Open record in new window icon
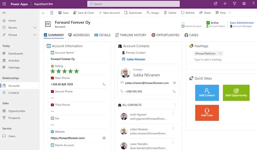 52,13
